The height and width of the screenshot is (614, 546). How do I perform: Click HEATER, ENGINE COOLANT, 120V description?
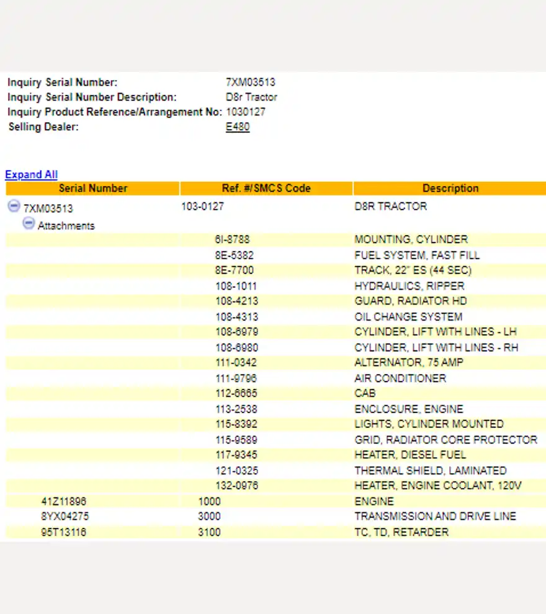[x=438, y=486]
